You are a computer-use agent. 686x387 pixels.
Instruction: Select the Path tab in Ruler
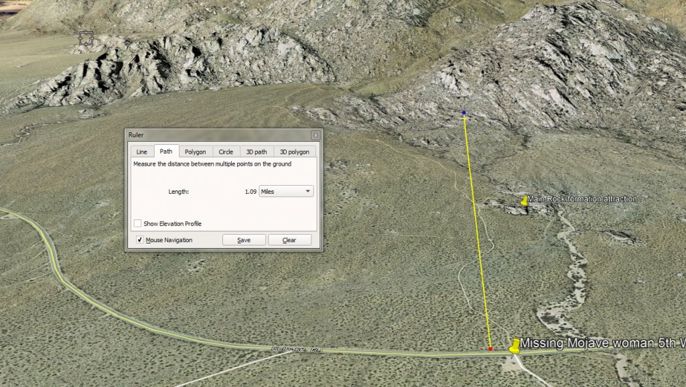pos(166,152)
